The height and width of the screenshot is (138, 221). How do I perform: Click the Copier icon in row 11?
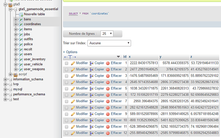pos(92,127)
